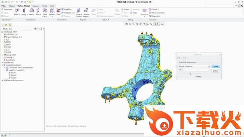The width and height of the screenshot is (244, 137).
Task: Open AutoGEM Diagnostics
Action: coord(155,16)
